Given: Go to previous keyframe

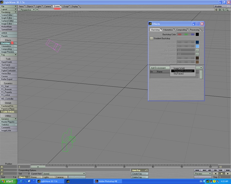Looking at the screenshot, I should coord(203,170).
